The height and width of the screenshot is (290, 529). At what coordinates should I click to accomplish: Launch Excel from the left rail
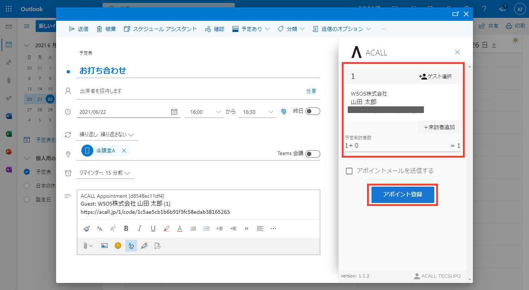click(9, 134)
